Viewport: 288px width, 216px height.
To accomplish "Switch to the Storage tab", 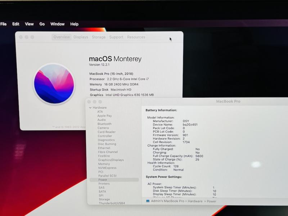I will (x=99, y=37).
